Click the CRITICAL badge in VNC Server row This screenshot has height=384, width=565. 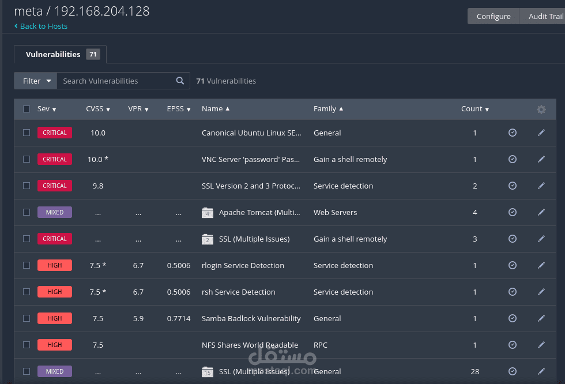point(55,159)
